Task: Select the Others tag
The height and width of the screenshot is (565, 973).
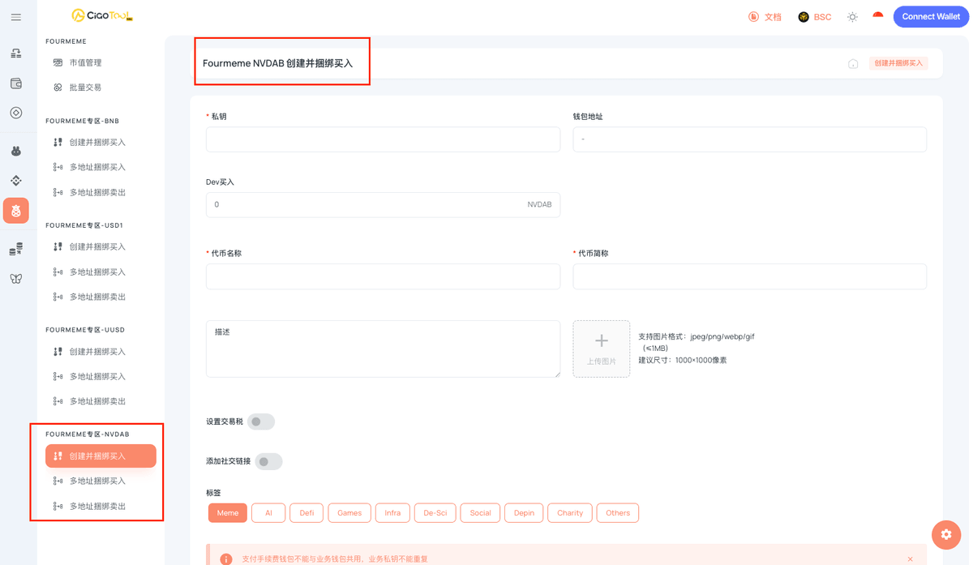Action: coord(618,513)
